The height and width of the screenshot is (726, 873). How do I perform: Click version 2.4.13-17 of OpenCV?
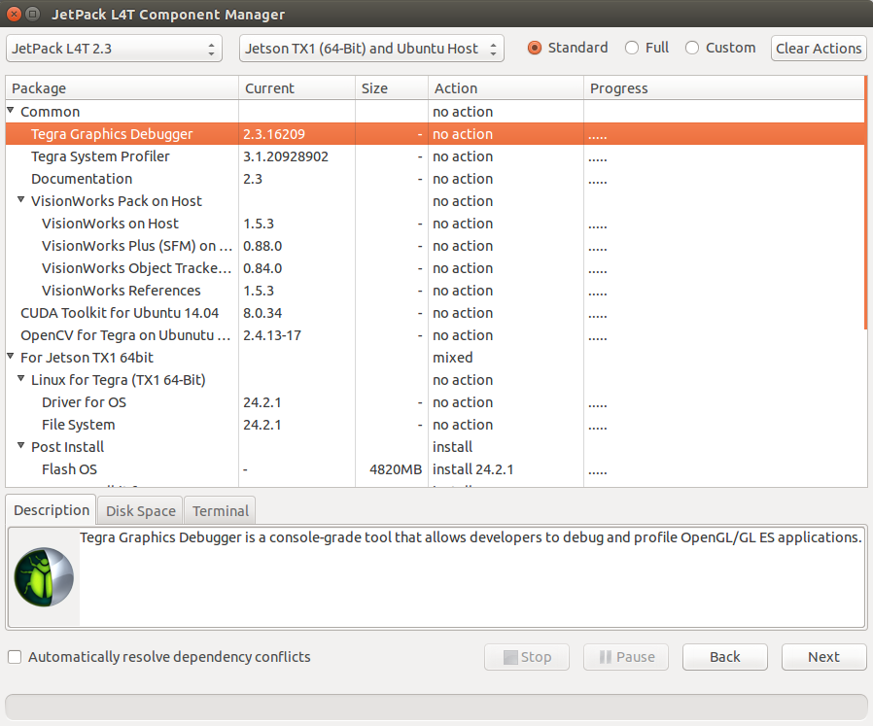[x=271, y=335]
